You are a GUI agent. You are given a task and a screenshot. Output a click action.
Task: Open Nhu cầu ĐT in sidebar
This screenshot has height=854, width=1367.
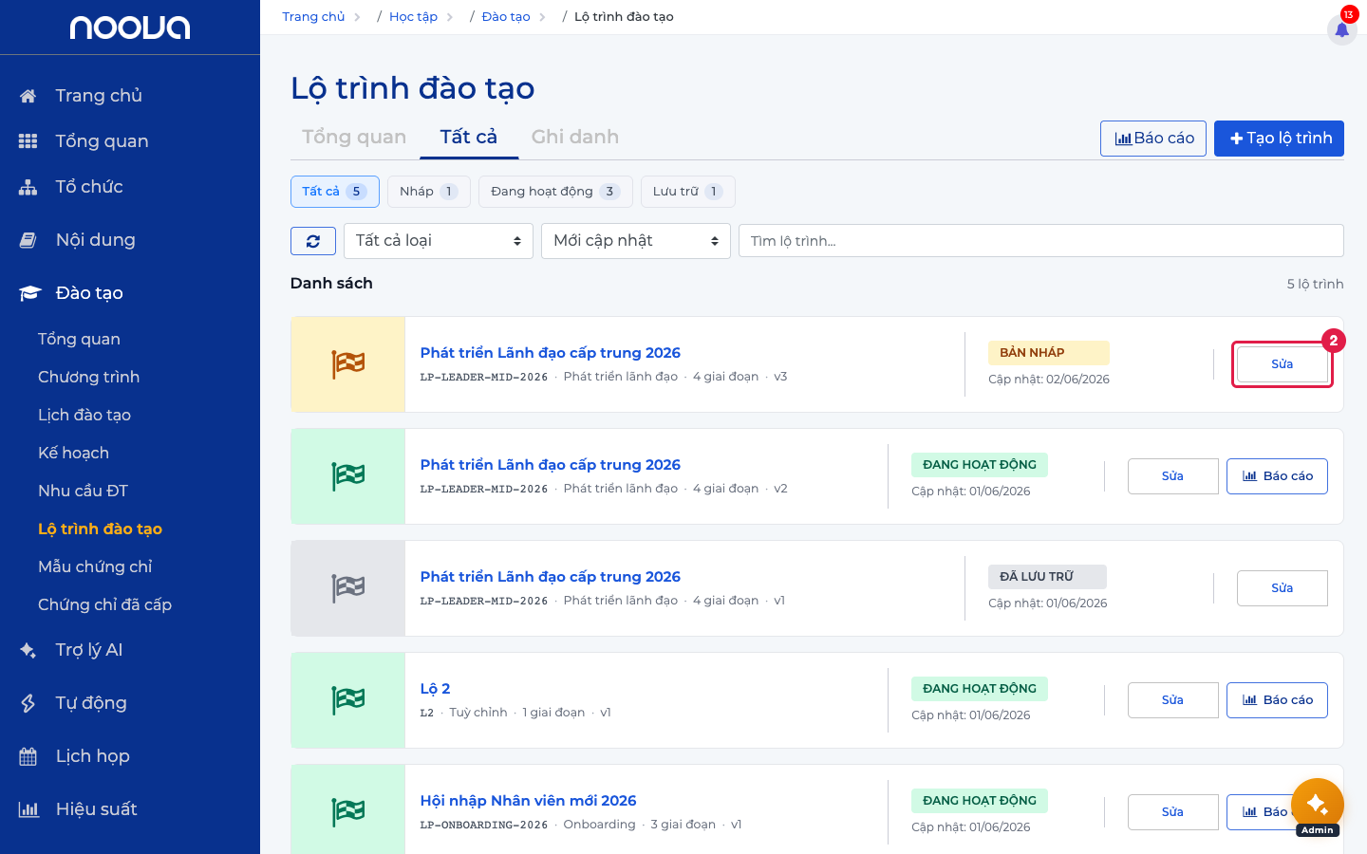83,492
